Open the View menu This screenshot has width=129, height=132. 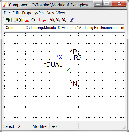(x=61, y=13)
